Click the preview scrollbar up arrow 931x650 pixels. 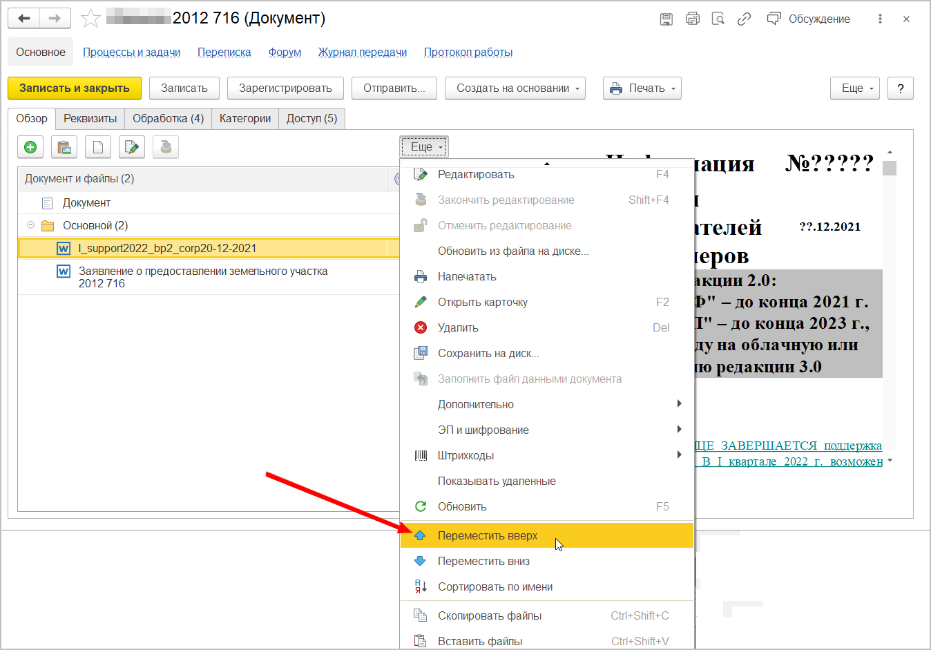coord(890,152)
